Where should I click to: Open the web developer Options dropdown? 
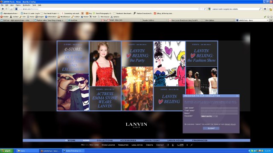tap(115, 17)
